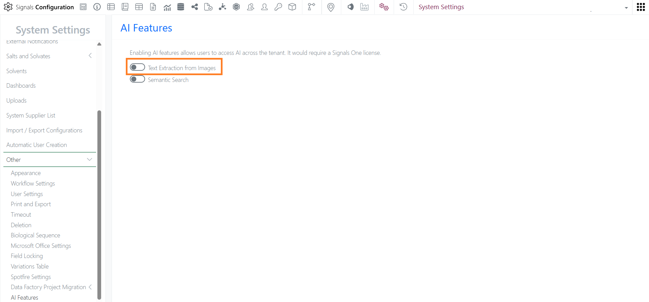Select Deletion in the sidebar
This screenshot has width=649, height=302.
pos(21,225)
